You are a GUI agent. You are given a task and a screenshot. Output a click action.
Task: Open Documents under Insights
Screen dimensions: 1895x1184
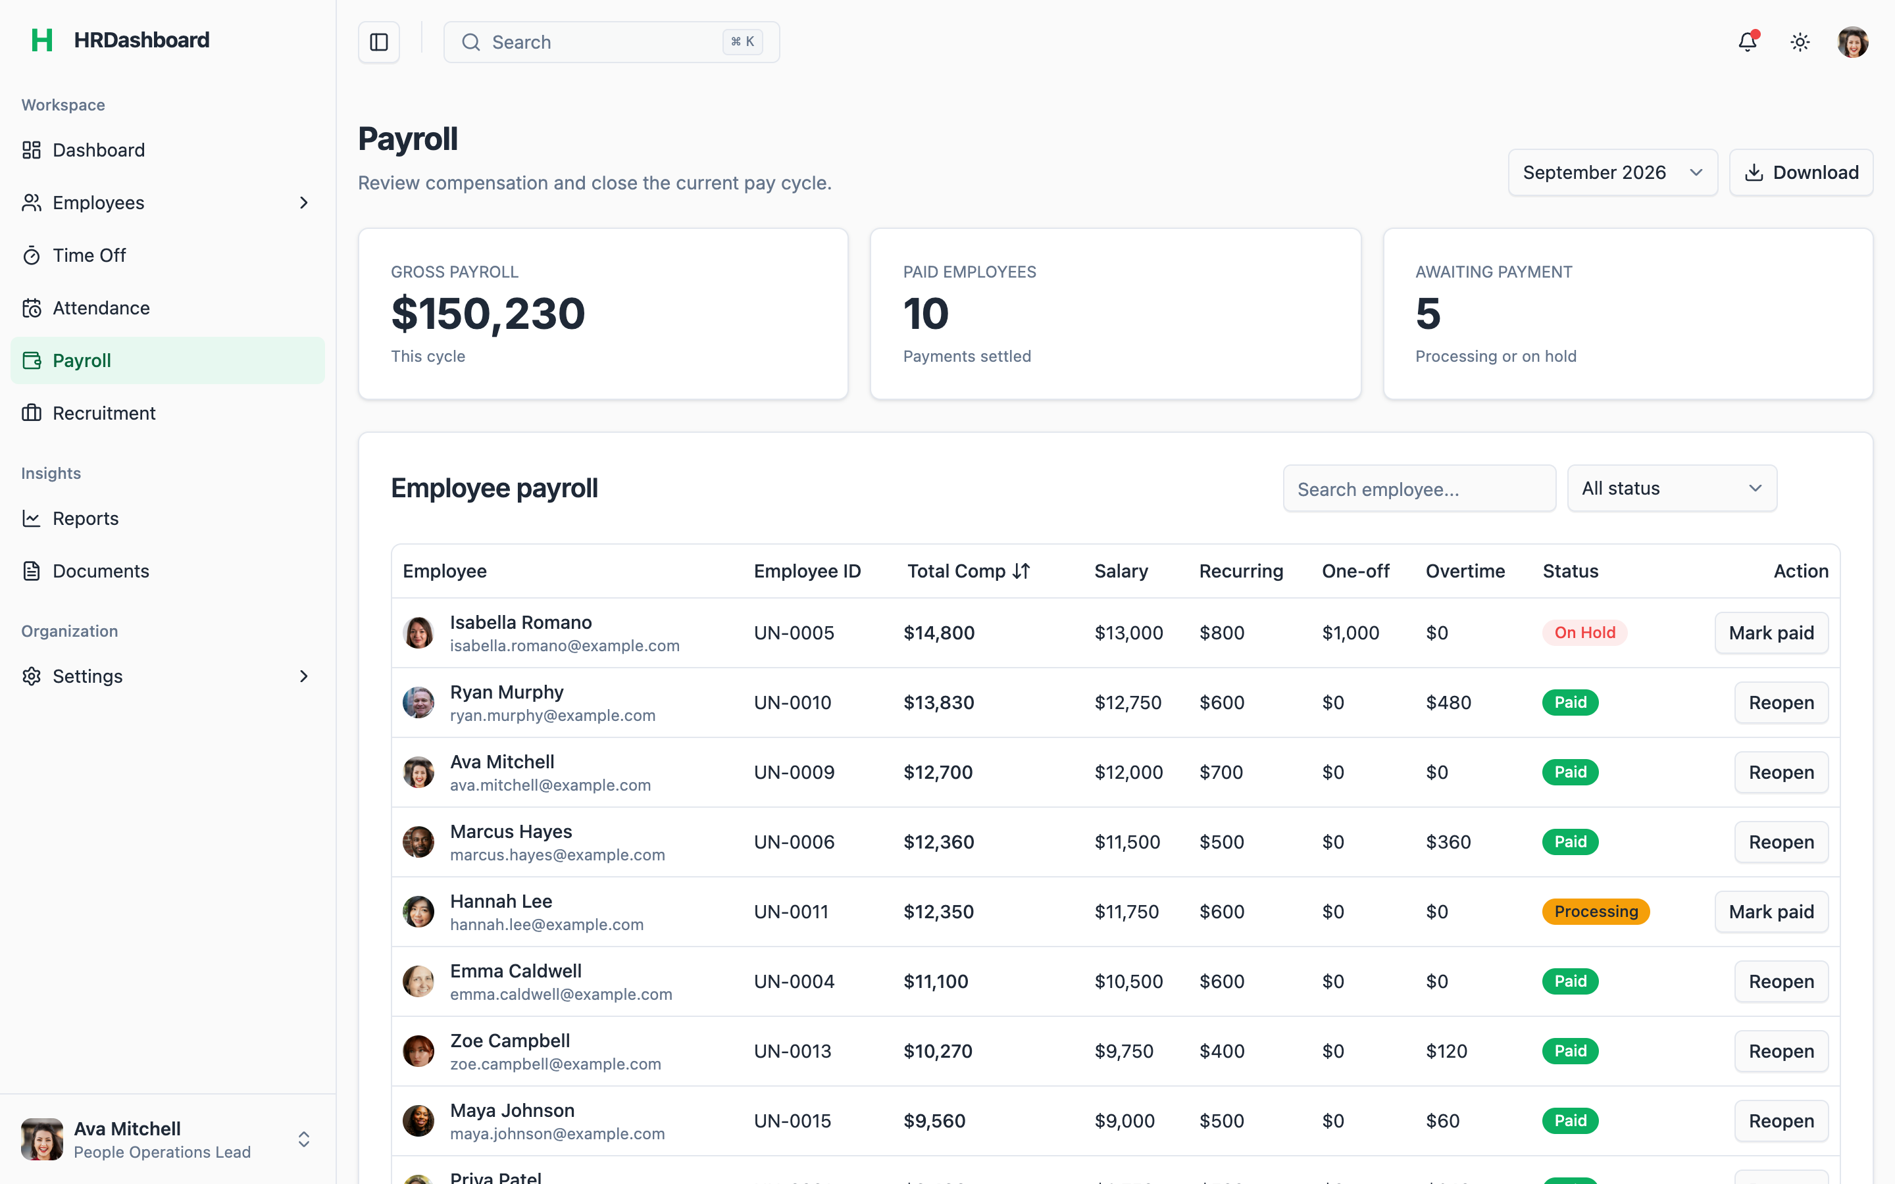(168, 572)
